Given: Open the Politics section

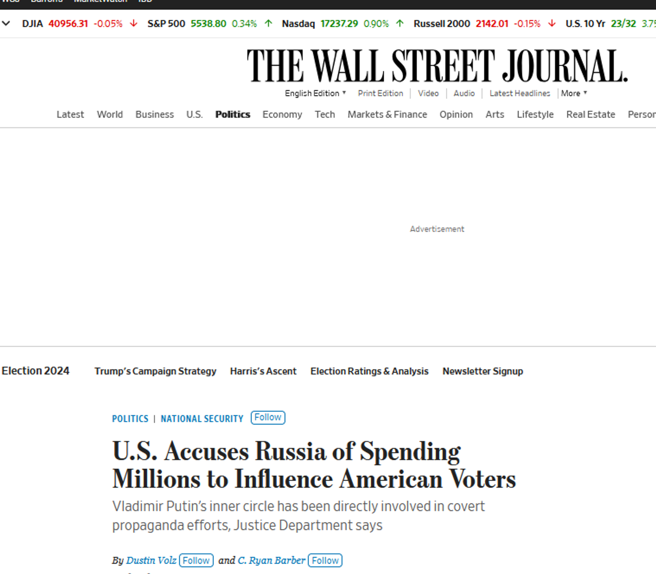Looking at the screenshot, I should (x=233, y=114).
